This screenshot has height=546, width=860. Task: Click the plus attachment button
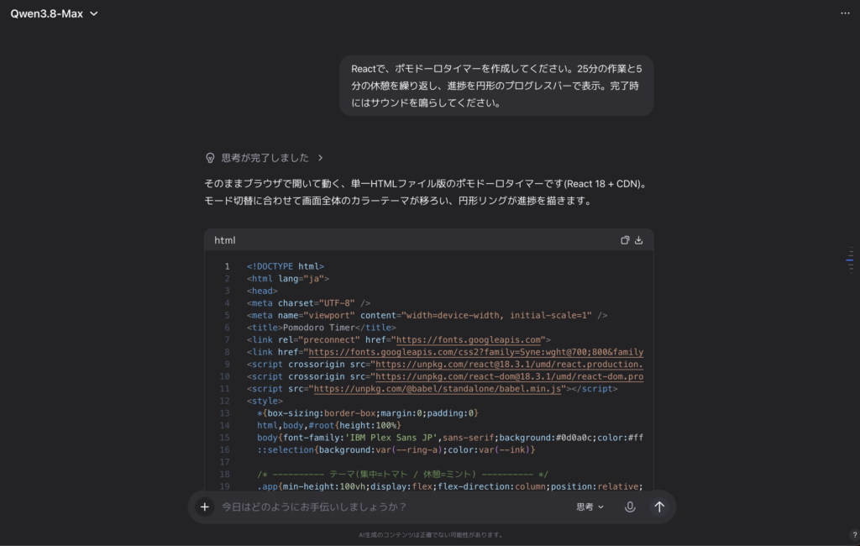205,507
